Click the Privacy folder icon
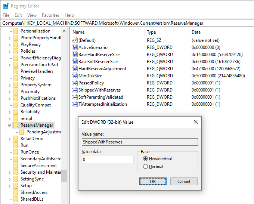 [16, 78]
